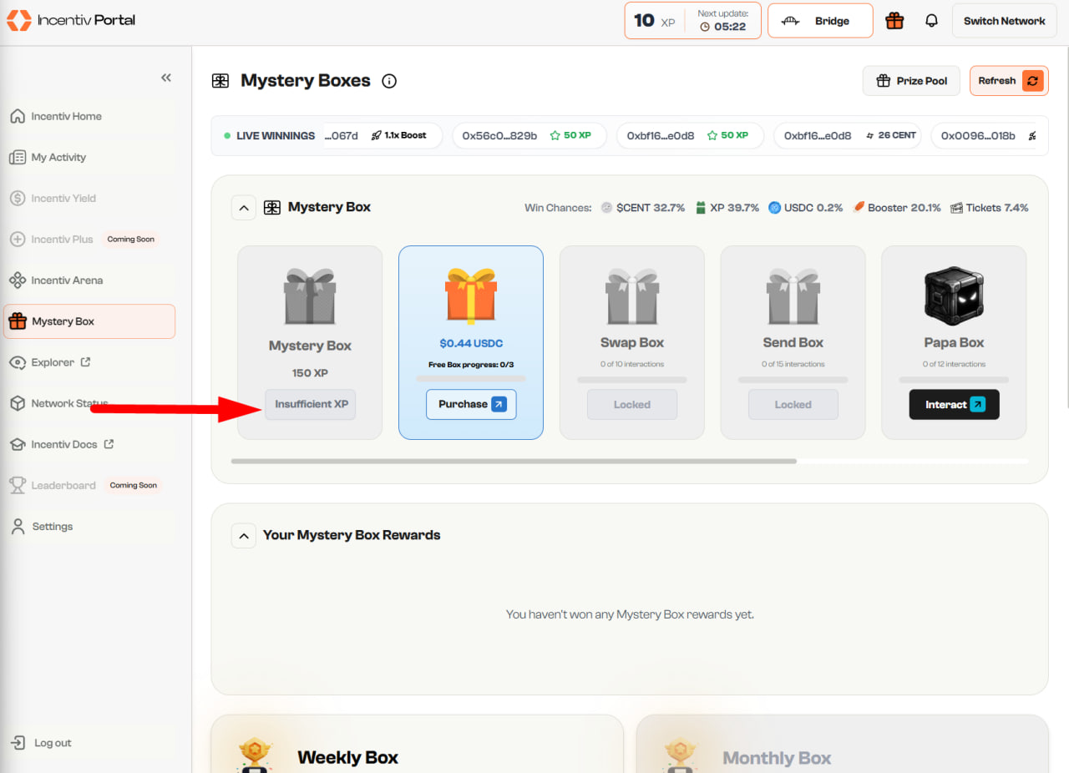Image resolution: width=1069 pixels, height=773 pixels.
Task: Click the gift box icon in header
Action: click(x=894, y=21)
